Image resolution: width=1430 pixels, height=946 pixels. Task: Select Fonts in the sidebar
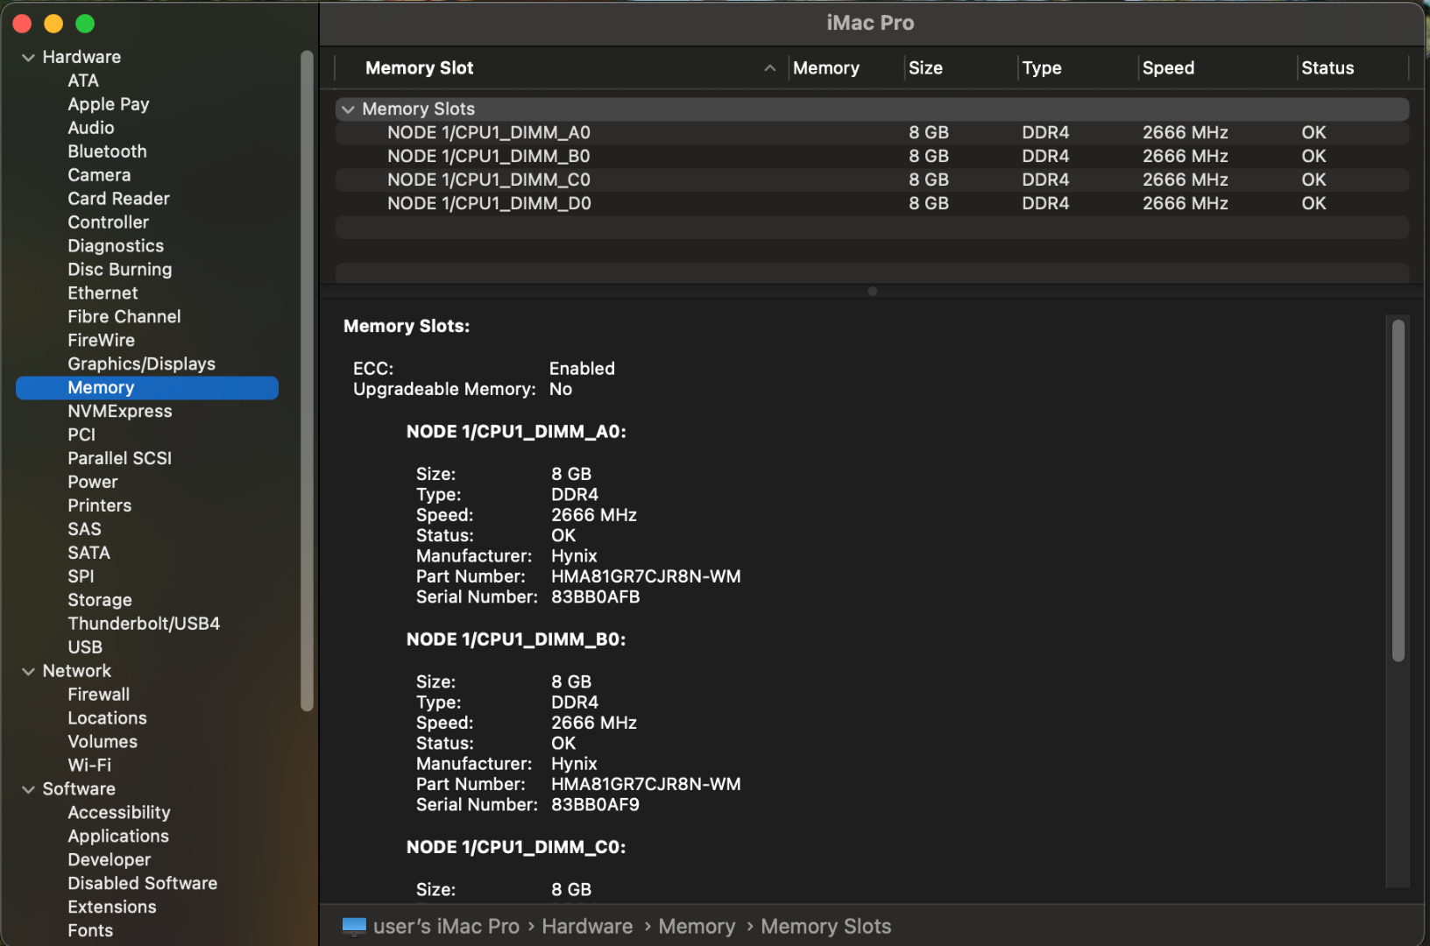[x=90, y=932]
